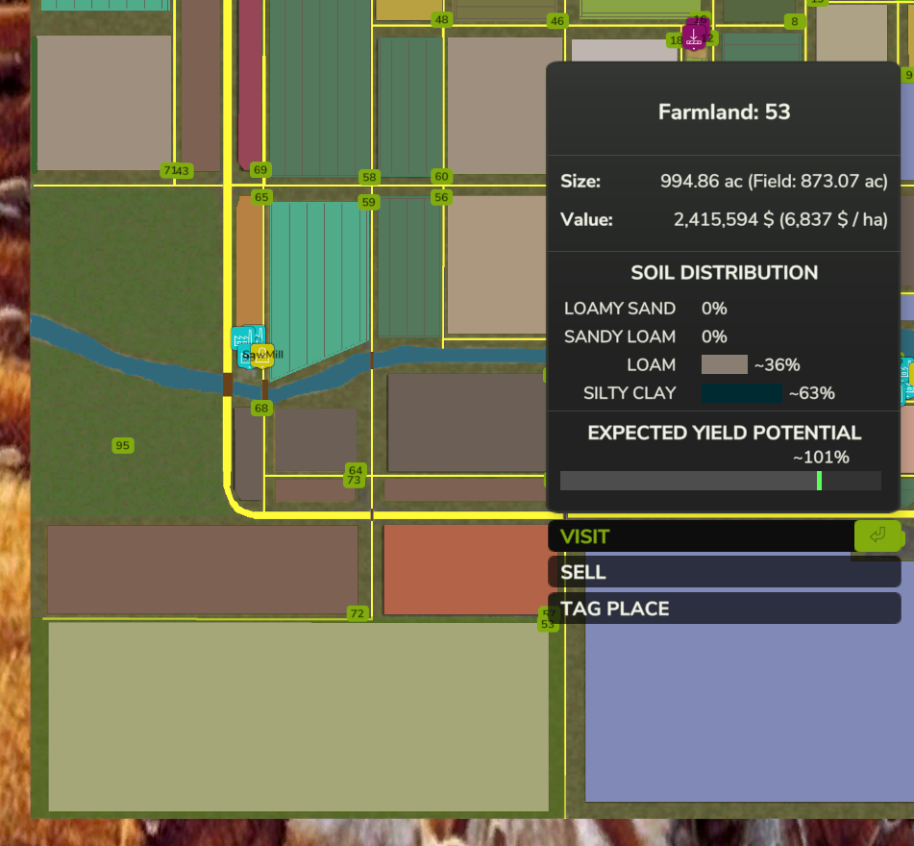Select farmland label 64
The image size is (914, 846).
pyautogui.click(x=355, y=470)
